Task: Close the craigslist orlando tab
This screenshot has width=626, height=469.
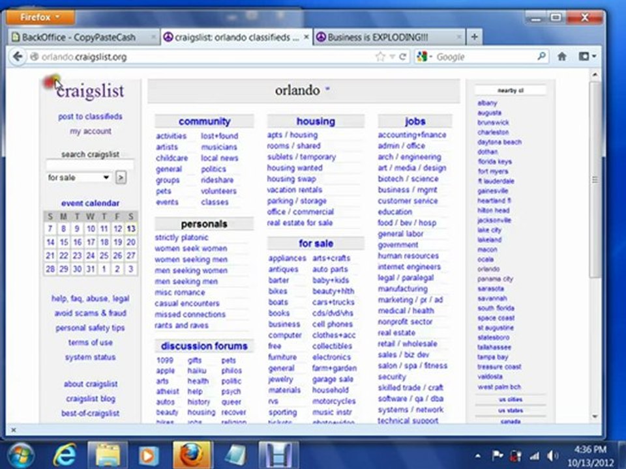Action: 306,37
